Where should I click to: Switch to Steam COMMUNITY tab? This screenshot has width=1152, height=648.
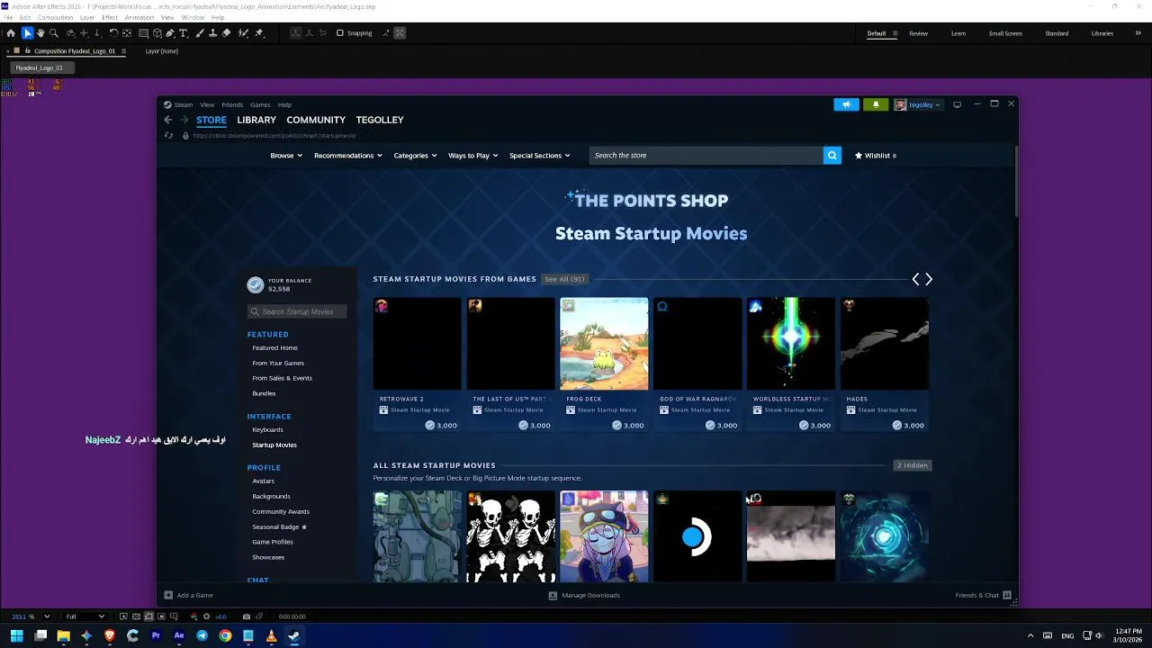coord(316,120)
